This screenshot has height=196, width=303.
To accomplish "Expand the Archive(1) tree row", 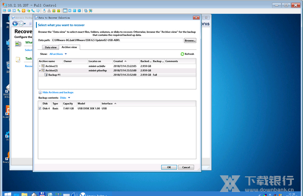I will pos(40,66).
